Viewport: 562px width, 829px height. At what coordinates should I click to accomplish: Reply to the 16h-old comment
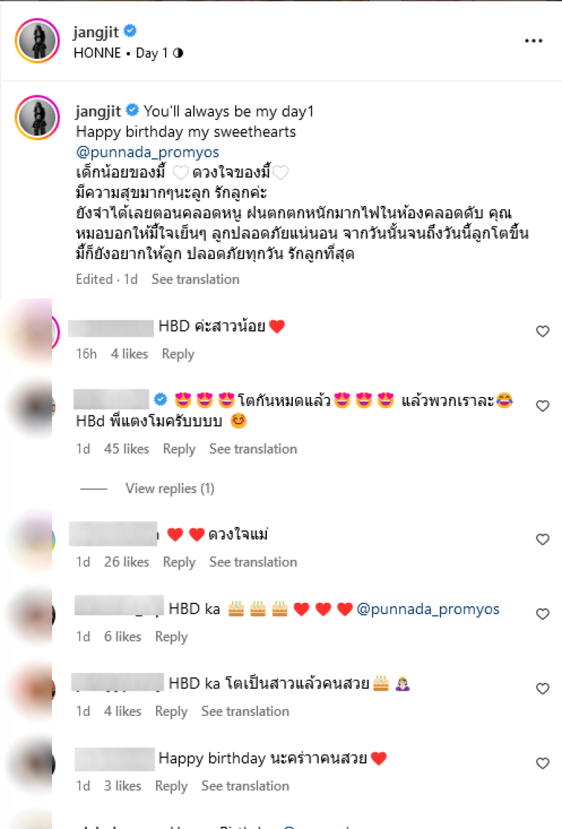click(178, 353)
